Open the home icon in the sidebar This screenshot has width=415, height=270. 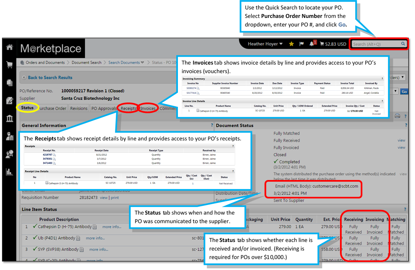10,47
